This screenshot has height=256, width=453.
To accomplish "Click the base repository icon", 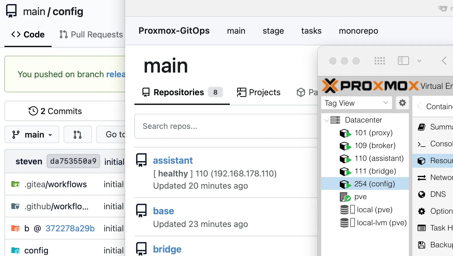I will point(141,211).
